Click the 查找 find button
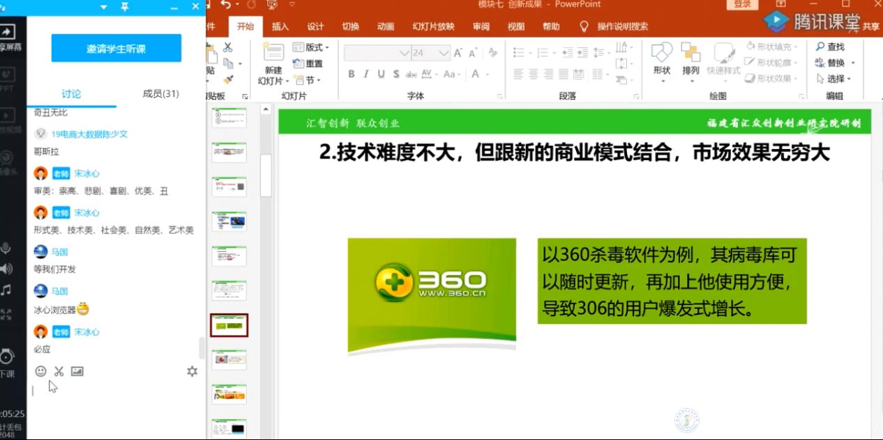Viewport: 883px width, 440px height. click(830, 47)
